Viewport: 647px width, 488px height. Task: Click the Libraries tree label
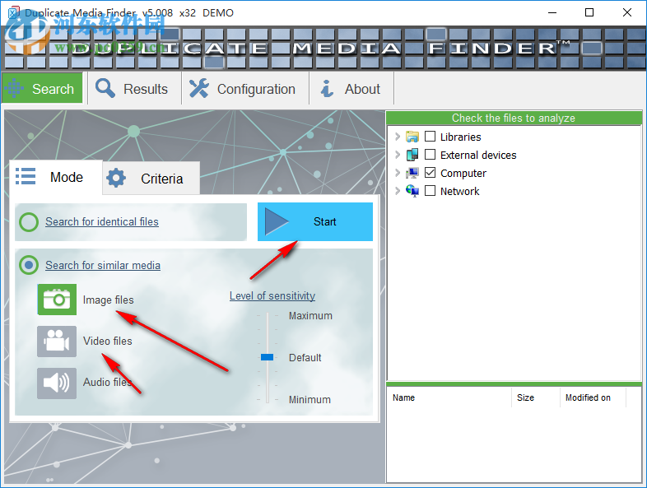pyautogui.click(x=460, y=137)
